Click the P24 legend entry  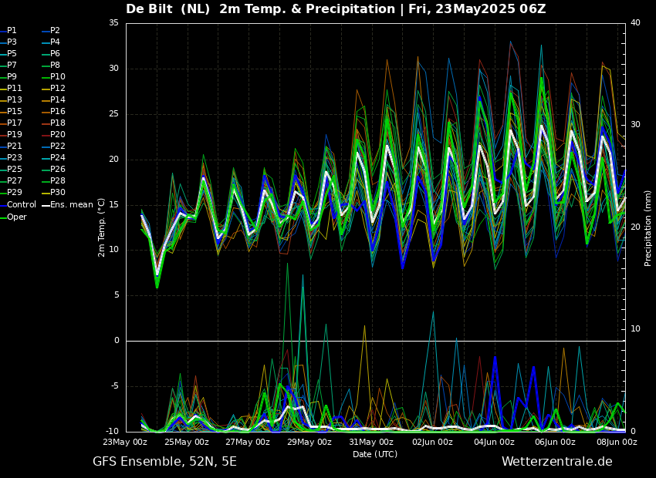click(x=57, y=158)
